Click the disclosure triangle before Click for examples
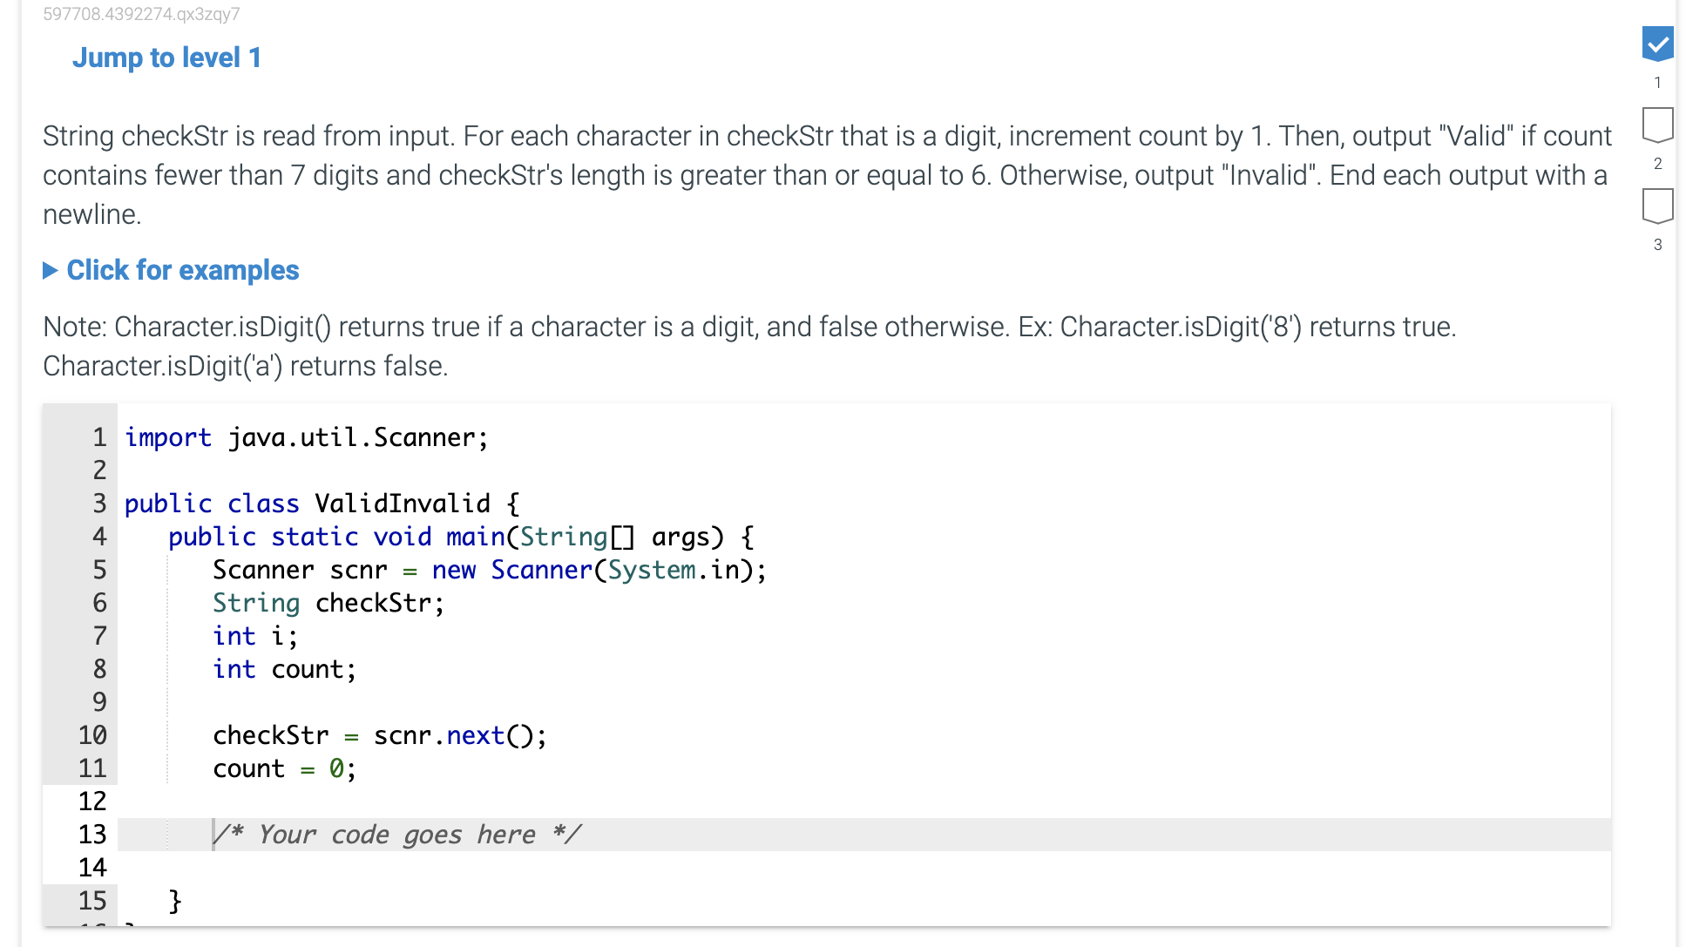Image resolution: width=1686 pixels, height=947 pixels. point(51,270)
